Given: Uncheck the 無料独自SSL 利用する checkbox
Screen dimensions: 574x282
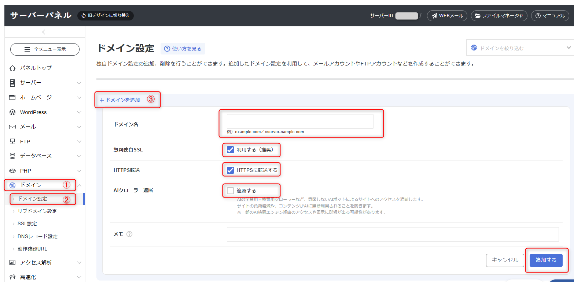Looking at the screenshot, I should click(230, 150).
